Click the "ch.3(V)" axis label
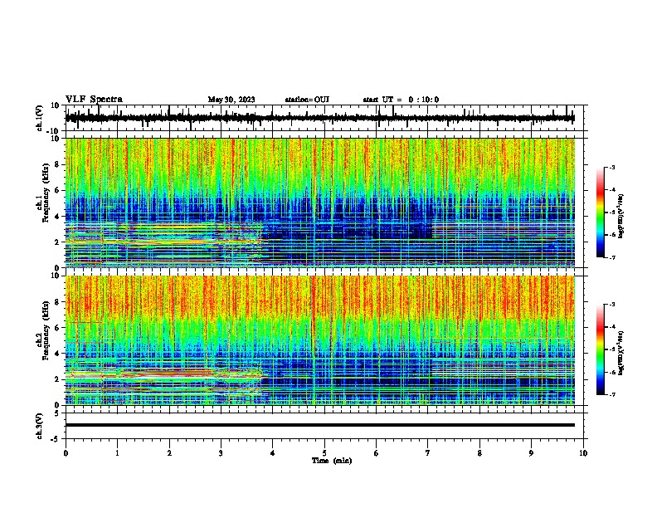 coord(40,426)
